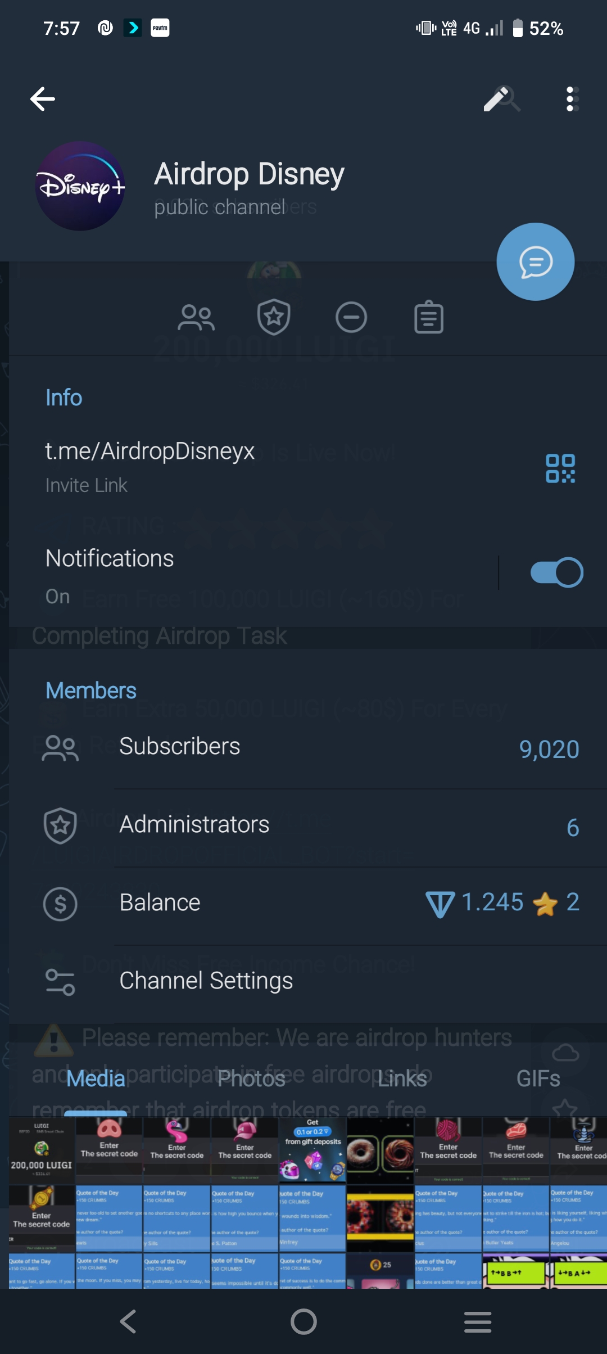View the channel Balance
Screen dimensions: 607x1354
[x=303, y=903]
